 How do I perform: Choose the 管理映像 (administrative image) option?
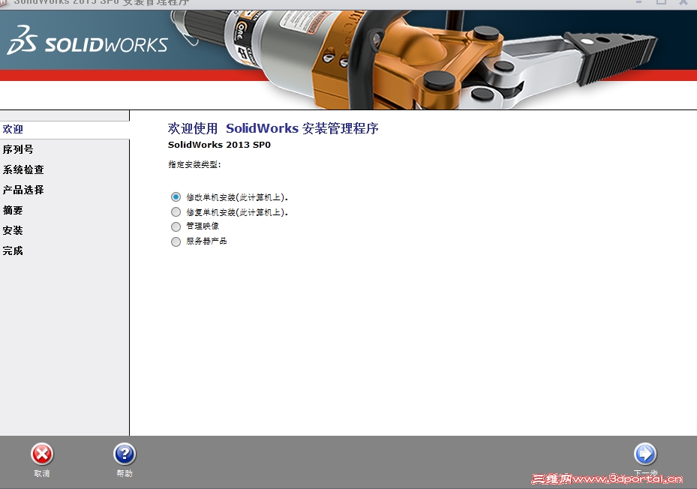pos(176,226)
